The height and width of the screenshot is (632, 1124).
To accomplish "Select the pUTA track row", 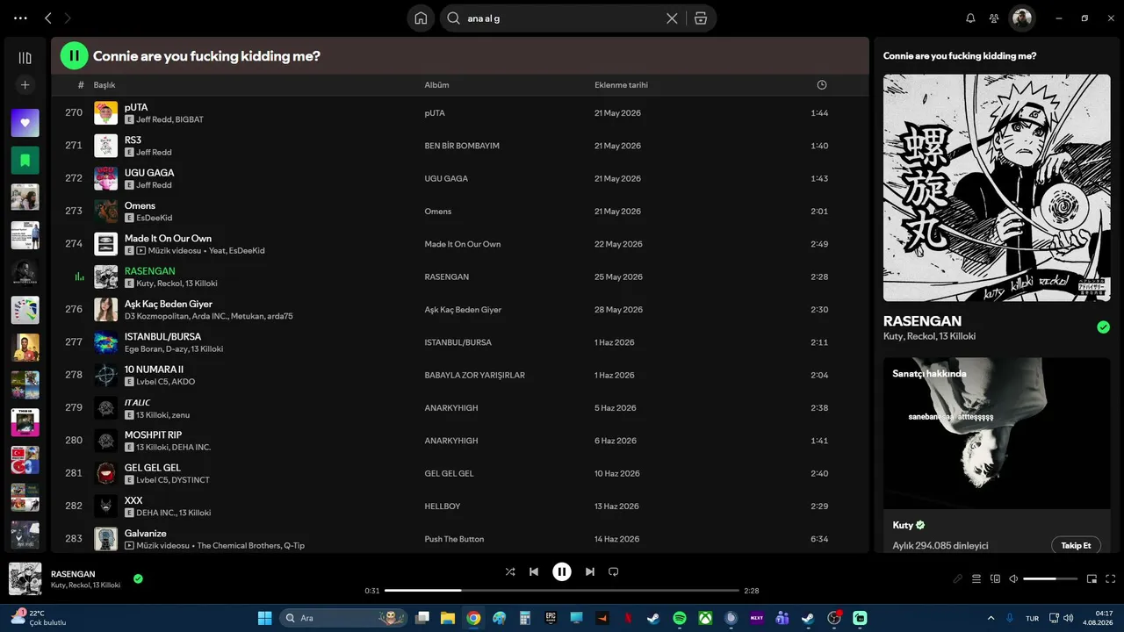I will 460,112.
